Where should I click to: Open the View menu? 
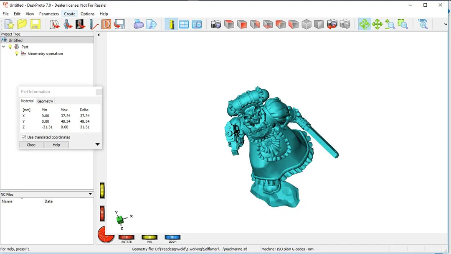point(30,14)
